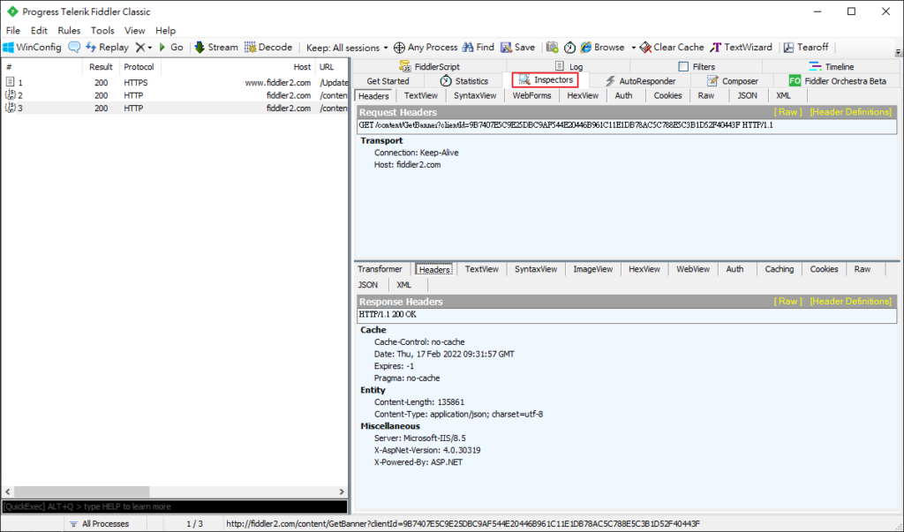This screenshot has width=904, height=532.
Task: Select request Raw inspector tab
Action: click(x=705, y=95)
